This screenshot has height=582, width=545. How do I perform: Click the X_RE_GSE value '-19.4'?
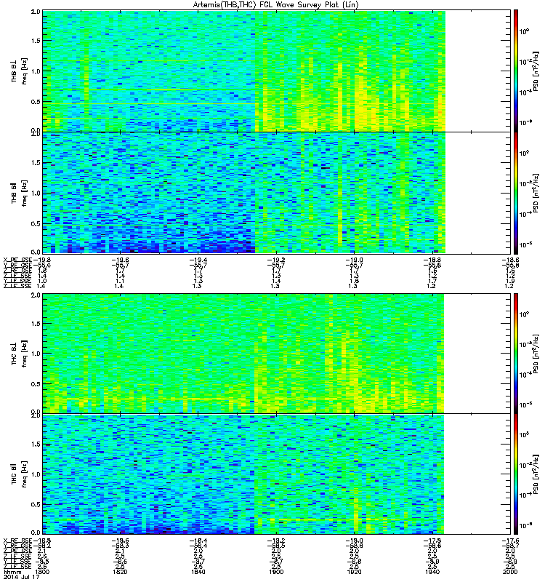tap(198, 260)
